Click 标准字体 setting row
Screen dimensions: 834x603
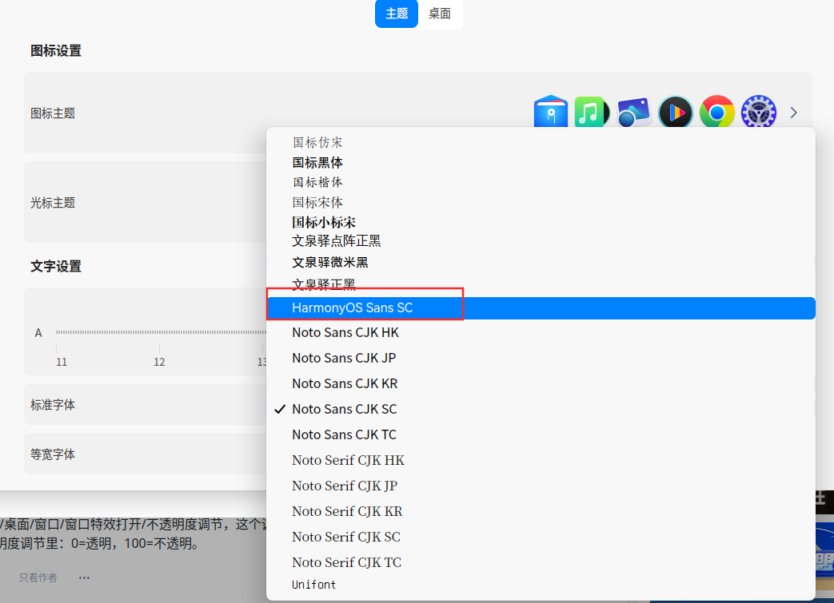145,405
